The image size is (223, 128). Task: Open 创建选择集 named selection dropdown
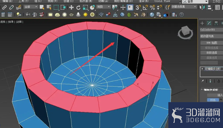coord(184,7)
